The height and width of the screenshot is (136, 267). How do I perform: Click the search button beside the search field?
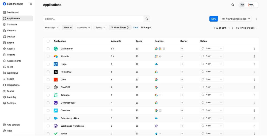click(x=147, y=19)
